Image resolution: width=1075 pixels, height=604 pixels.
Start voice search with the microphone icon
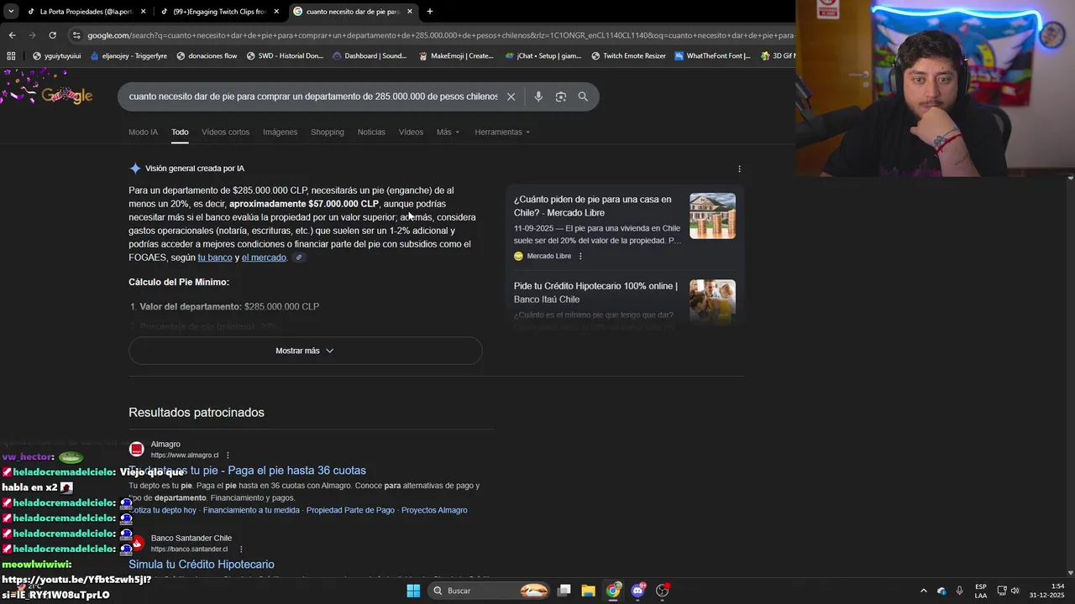pos(538,96)
